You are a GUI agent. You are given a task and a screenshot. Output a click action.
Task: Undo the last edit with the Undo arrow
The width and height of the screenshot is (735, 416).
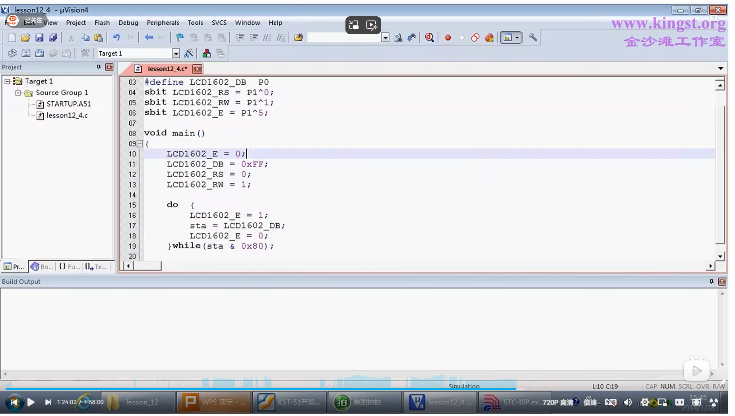click(116, 38)
